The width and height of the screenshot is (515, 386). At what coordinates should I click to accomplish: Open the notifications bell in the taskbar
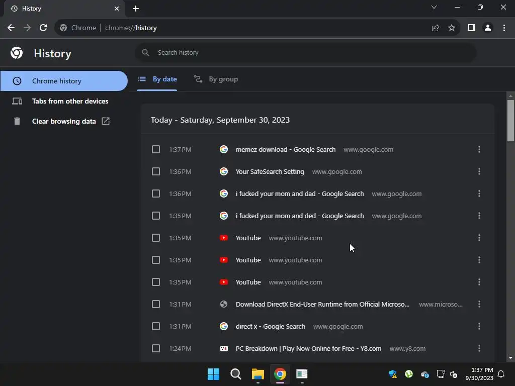point(501,374)
